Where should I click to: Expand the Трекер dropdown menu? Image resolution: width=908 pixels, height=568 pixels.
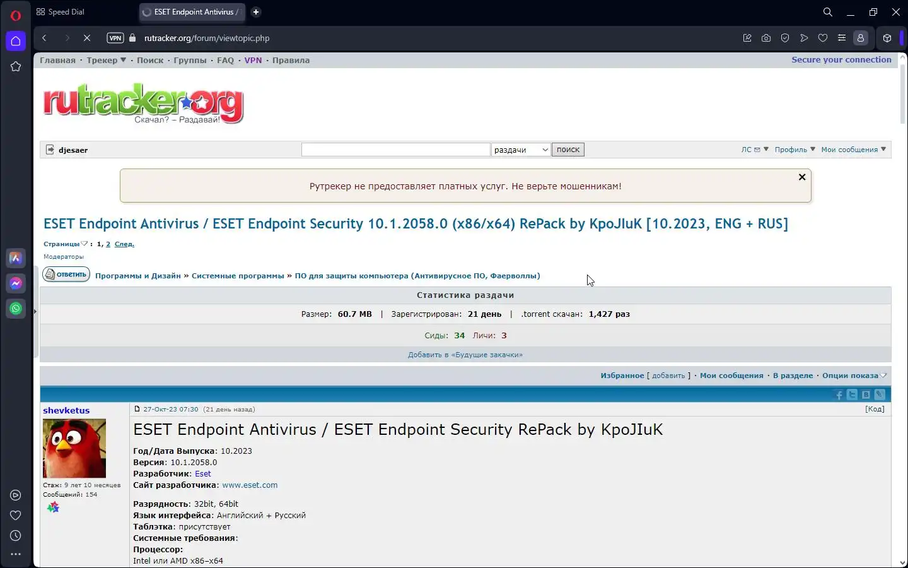tap(106, 61)
